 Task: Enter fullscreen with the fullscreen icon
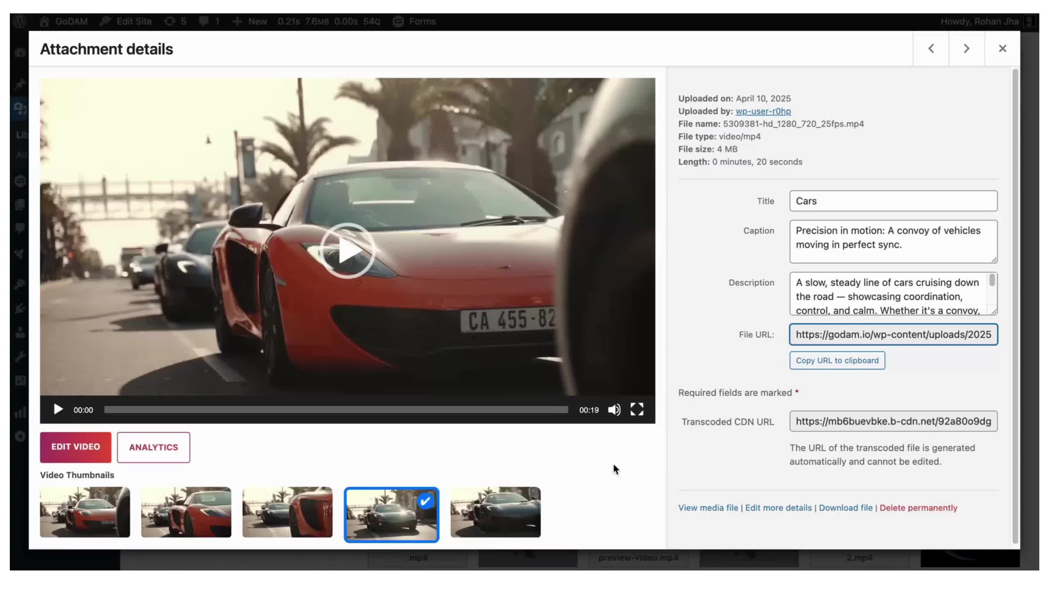637,409
